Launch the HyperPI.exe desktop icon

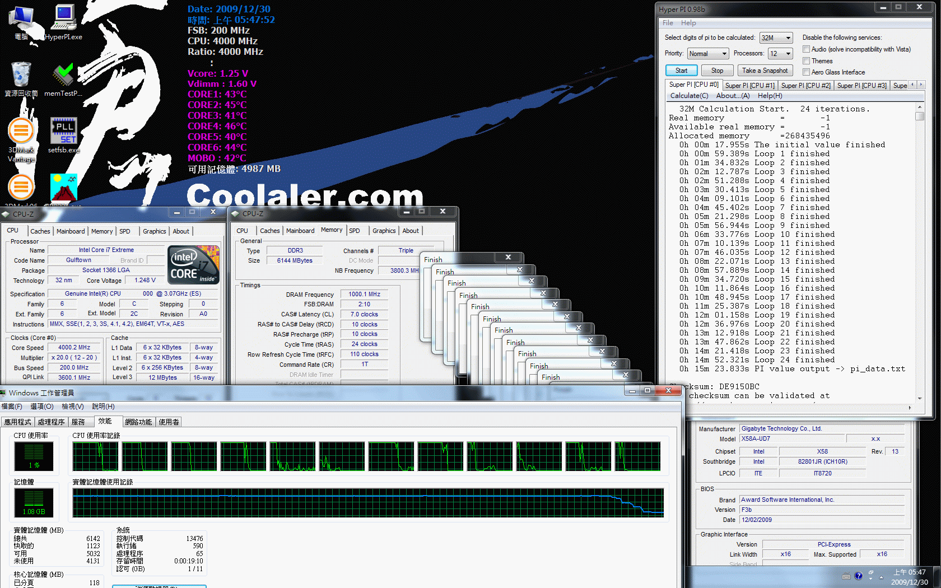pyautogui.click(x=63, y=23)
